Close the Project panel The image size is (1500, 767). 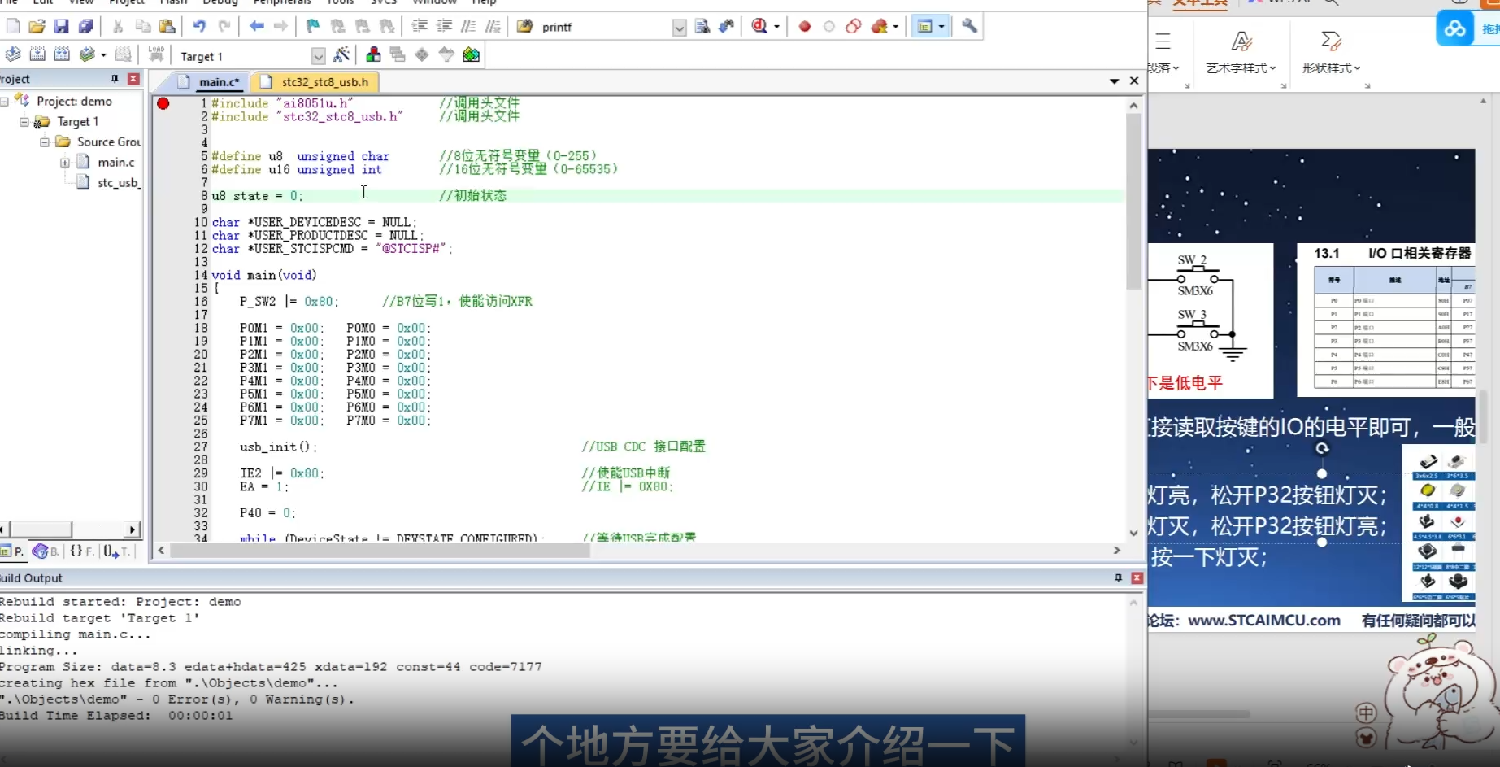tap(133, 79)
